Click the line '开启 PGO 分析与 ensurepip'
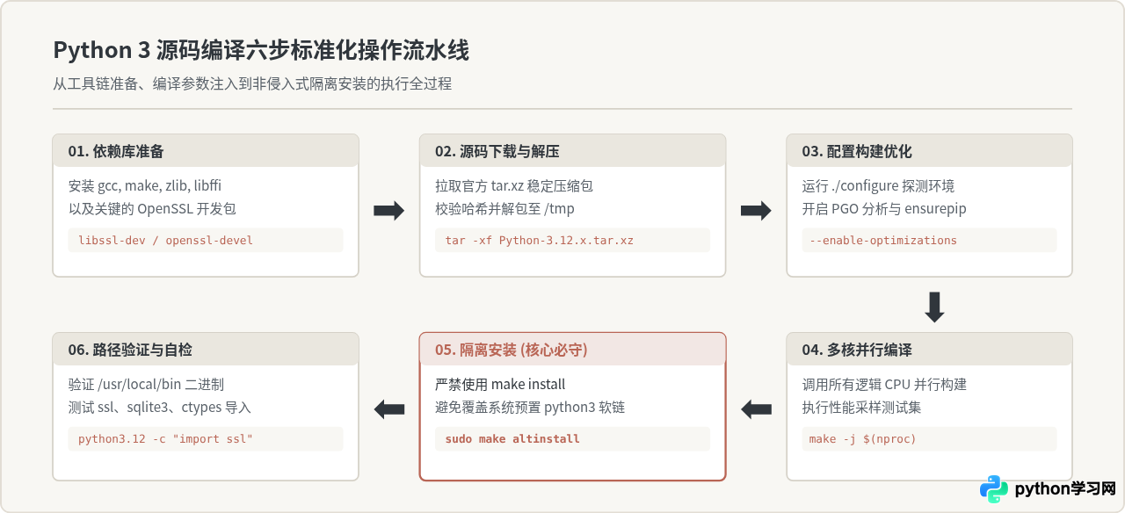The height and width of the screenshot is (513, 1125). [x=884, y=209]
